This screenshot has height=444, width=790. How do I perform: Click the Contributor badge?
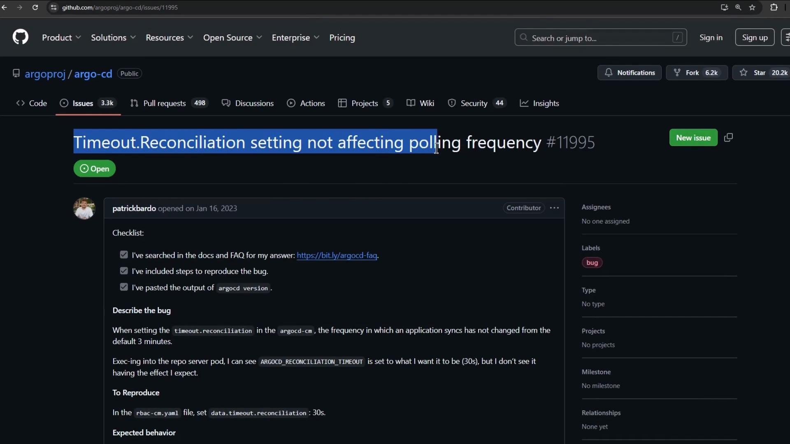click(x=523, y=208)
